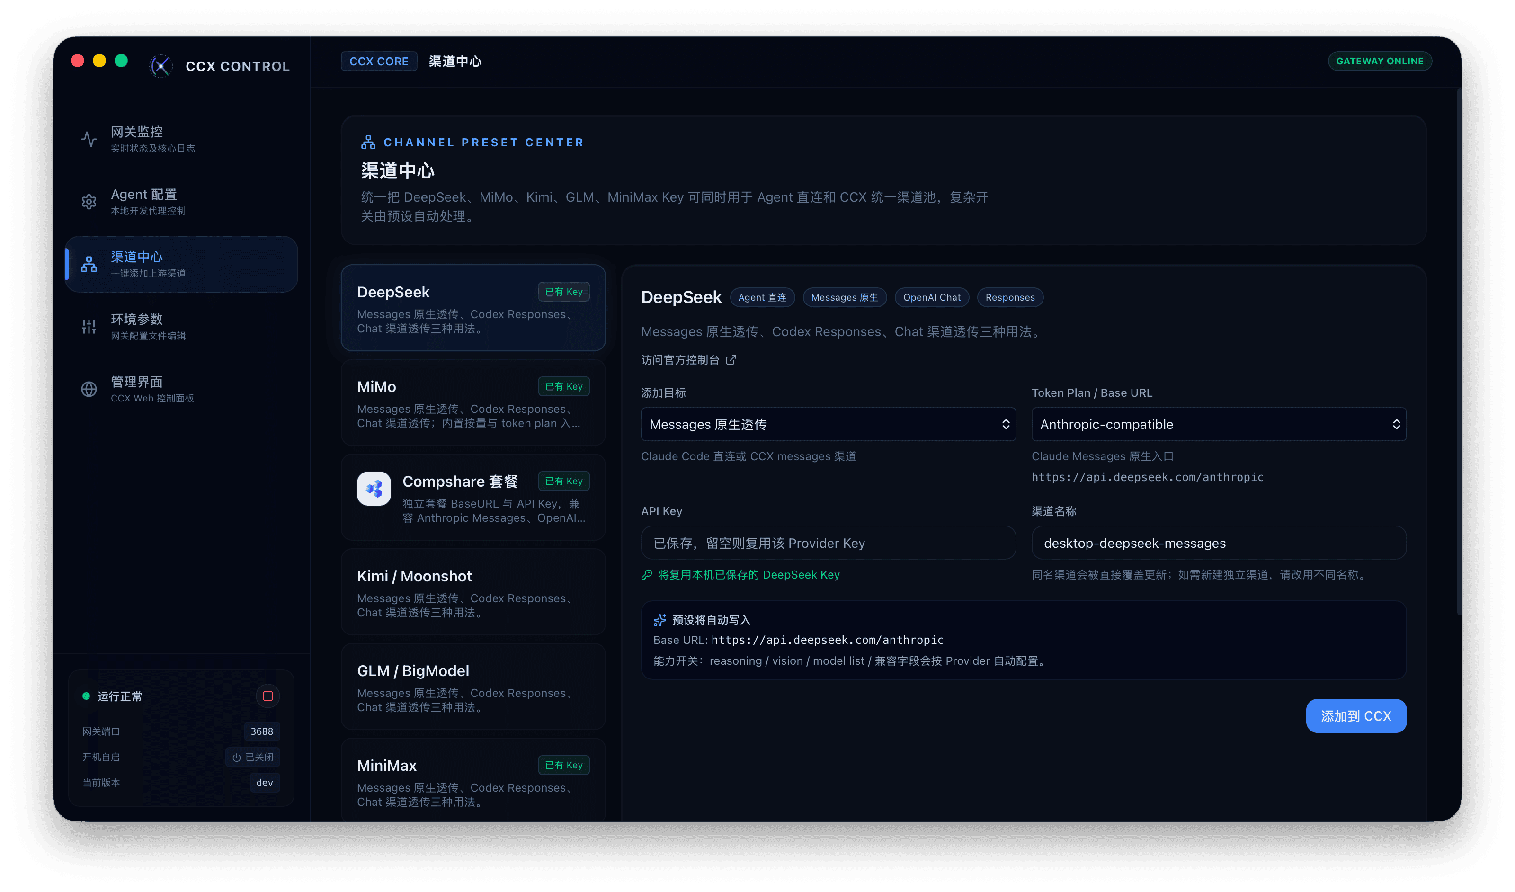Select the MiMo provider card
This screenshot has height=892, width=1515.
coord(473,403)
